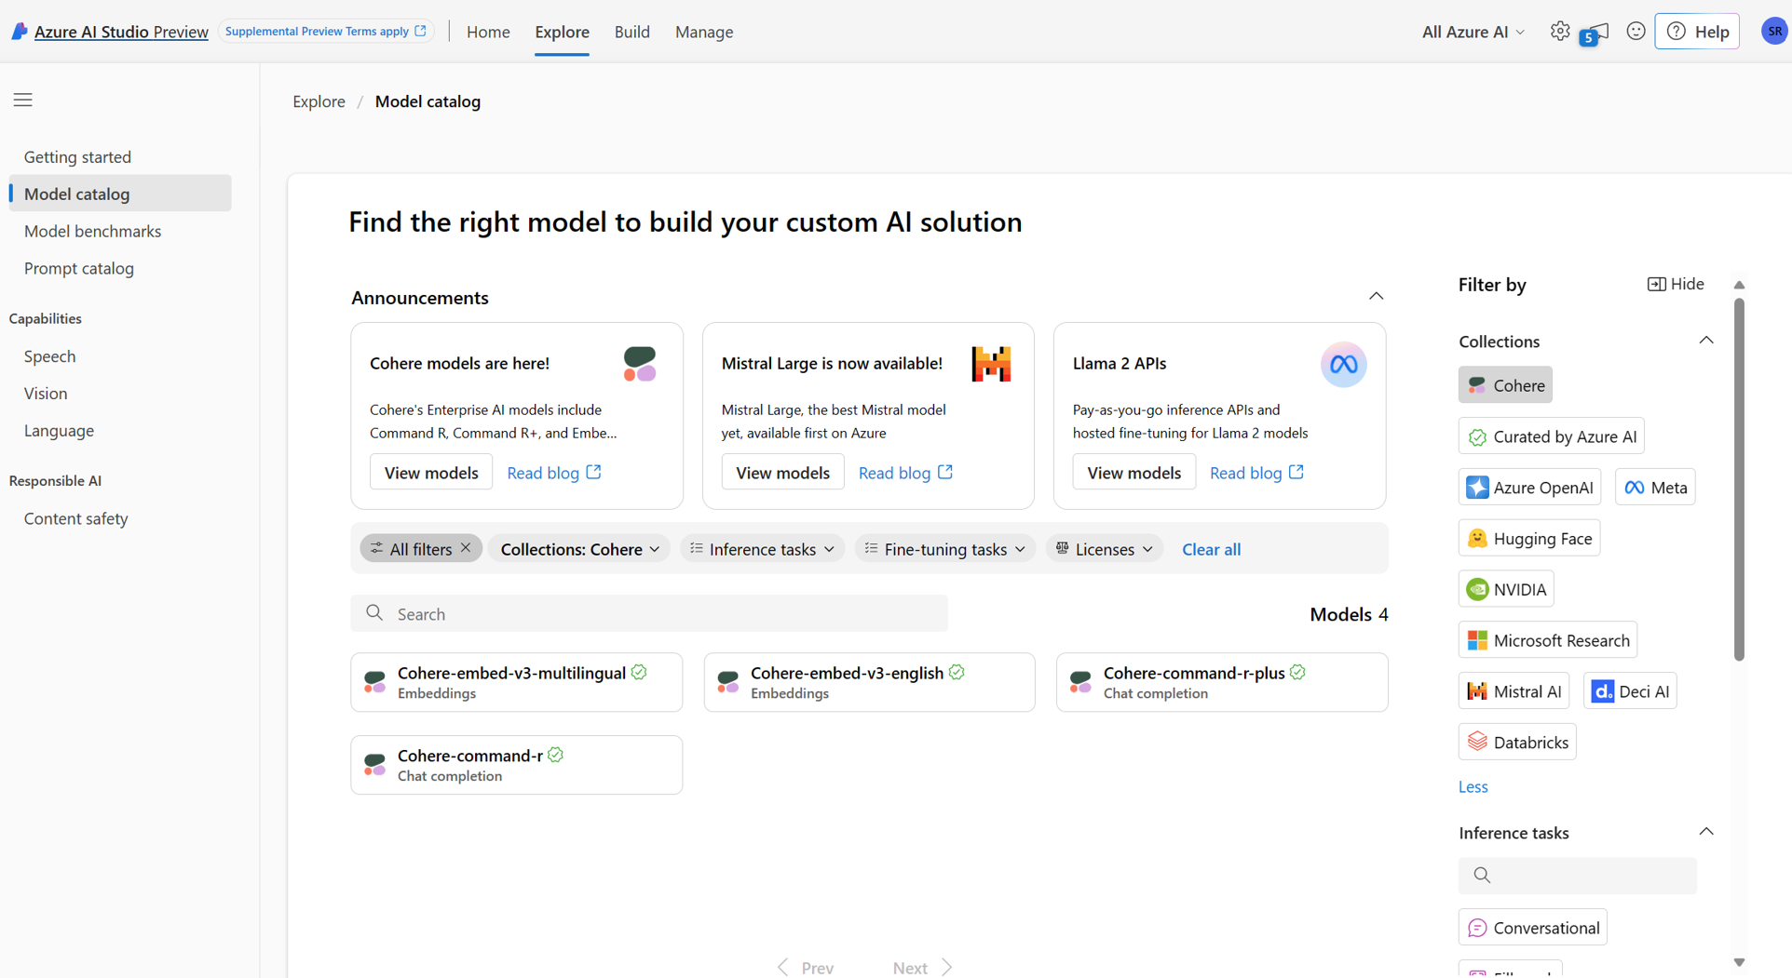The width and height of the screenshot is (1792, 978).
Task: Switch to the Build tab
Action: tap(631, 32)
